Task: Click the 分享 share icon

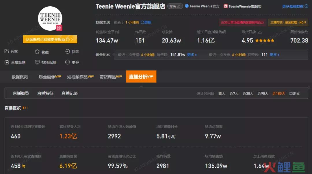Action: pos(7,51)
